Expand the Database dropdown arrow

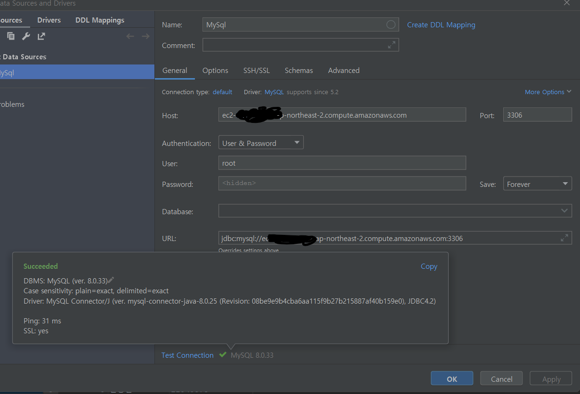tap(564, 210)
